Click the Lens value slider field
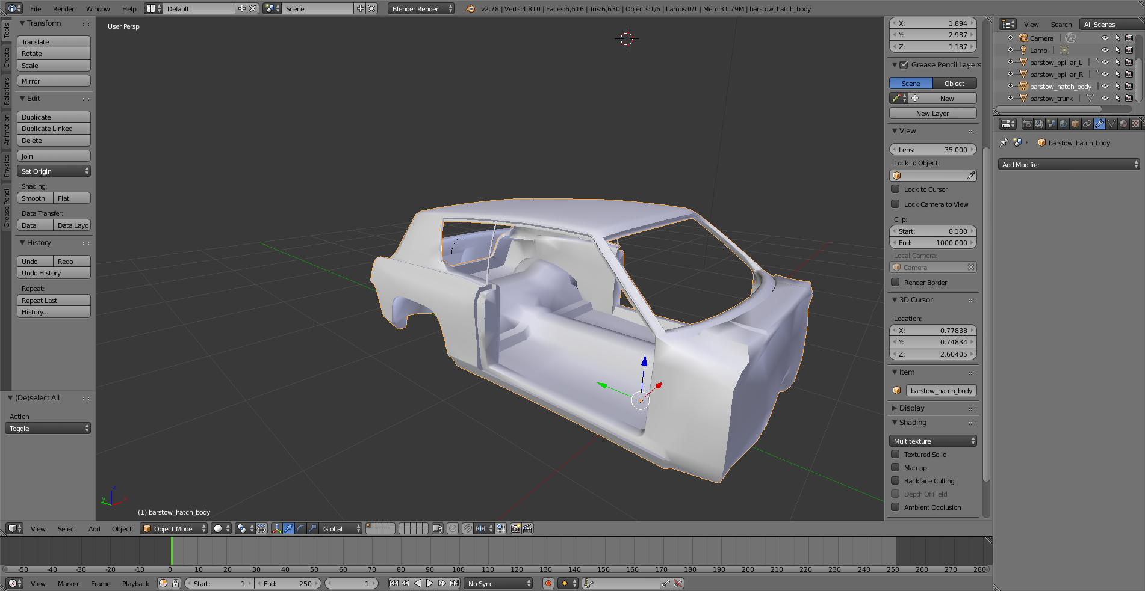1145x591 pixels. point(932,149)
